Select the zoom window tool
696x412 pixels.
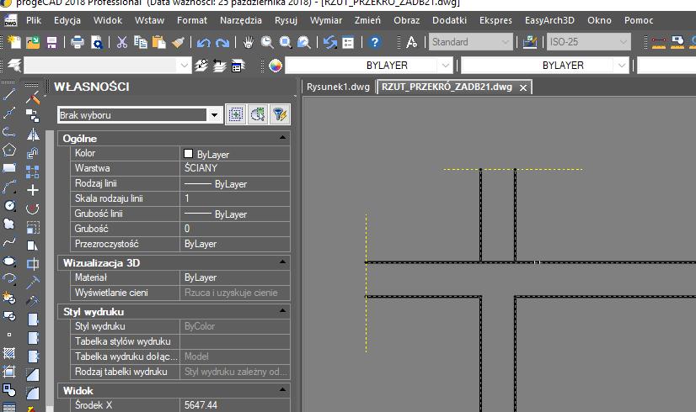pos(286,42)
